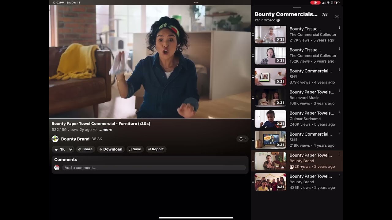Screen dimensions: 392x220
Task: Open options menu for 152K views video
Action: click(x=339, y=49)
